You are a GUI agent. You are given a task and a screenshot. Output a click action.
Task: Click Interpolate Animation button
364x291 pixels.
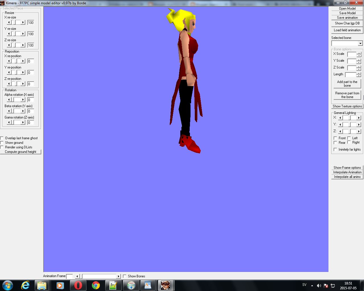pyautogui.click(x=347, y=172)
